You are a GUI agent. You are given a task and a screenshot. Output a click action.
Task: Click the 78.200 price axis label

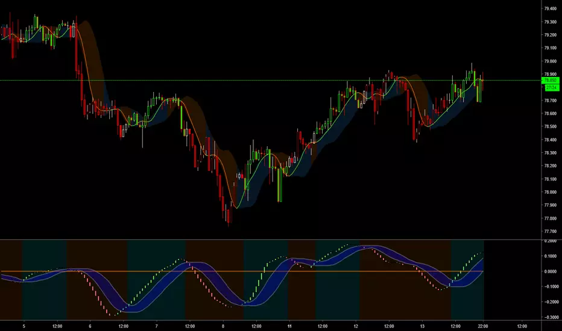tap(550, 166)
